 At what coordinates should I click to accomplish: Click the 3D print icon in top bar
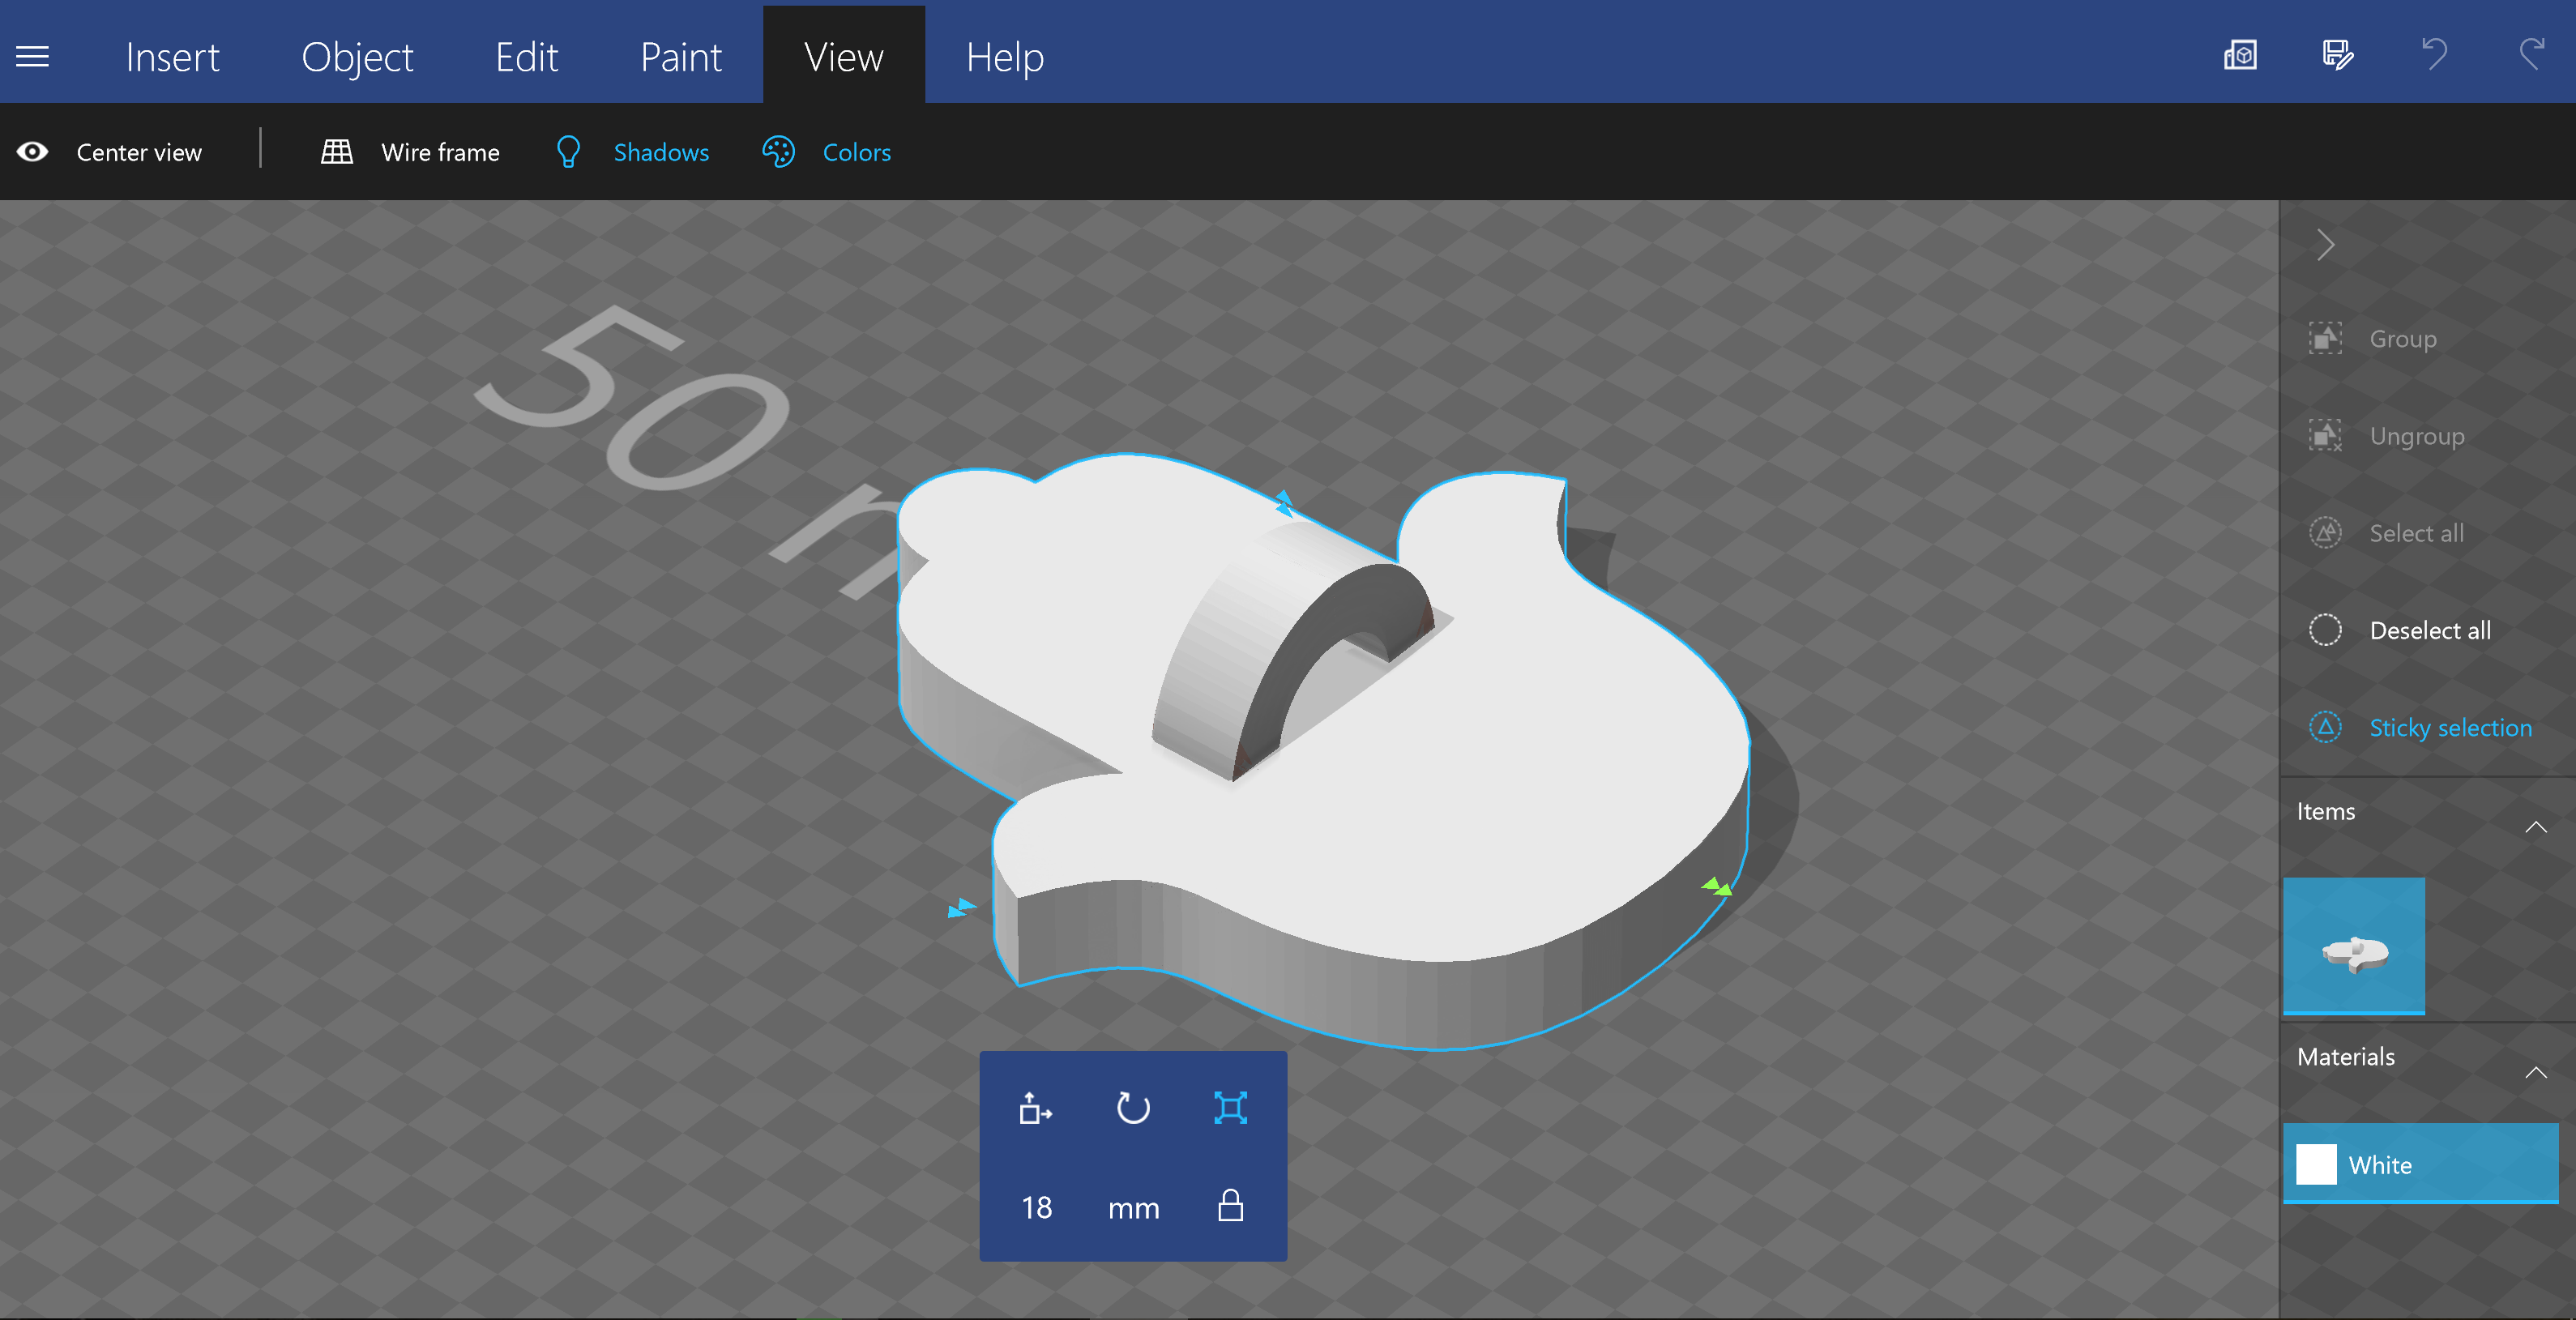(2240, 55)
